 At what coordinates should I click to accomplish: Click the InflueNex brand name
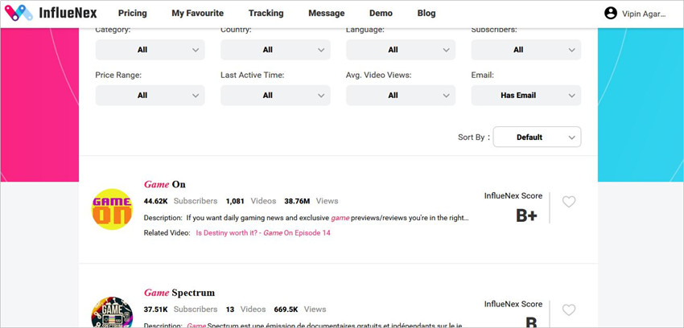pos(68,13)
